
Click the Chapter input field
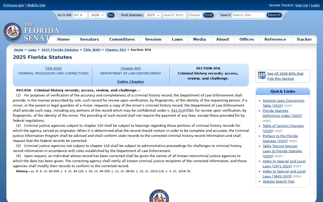pyautogui.click(x=195, y=15)
